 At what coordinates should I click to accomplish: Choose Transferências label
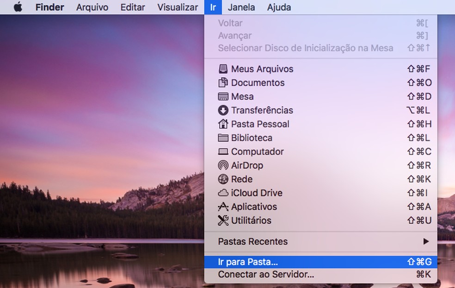click(262, 110)
